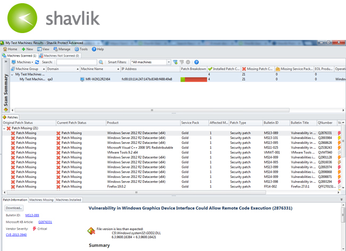Sort by Product column header
This screenshot has width=346, height=251.
coord(143,123)
